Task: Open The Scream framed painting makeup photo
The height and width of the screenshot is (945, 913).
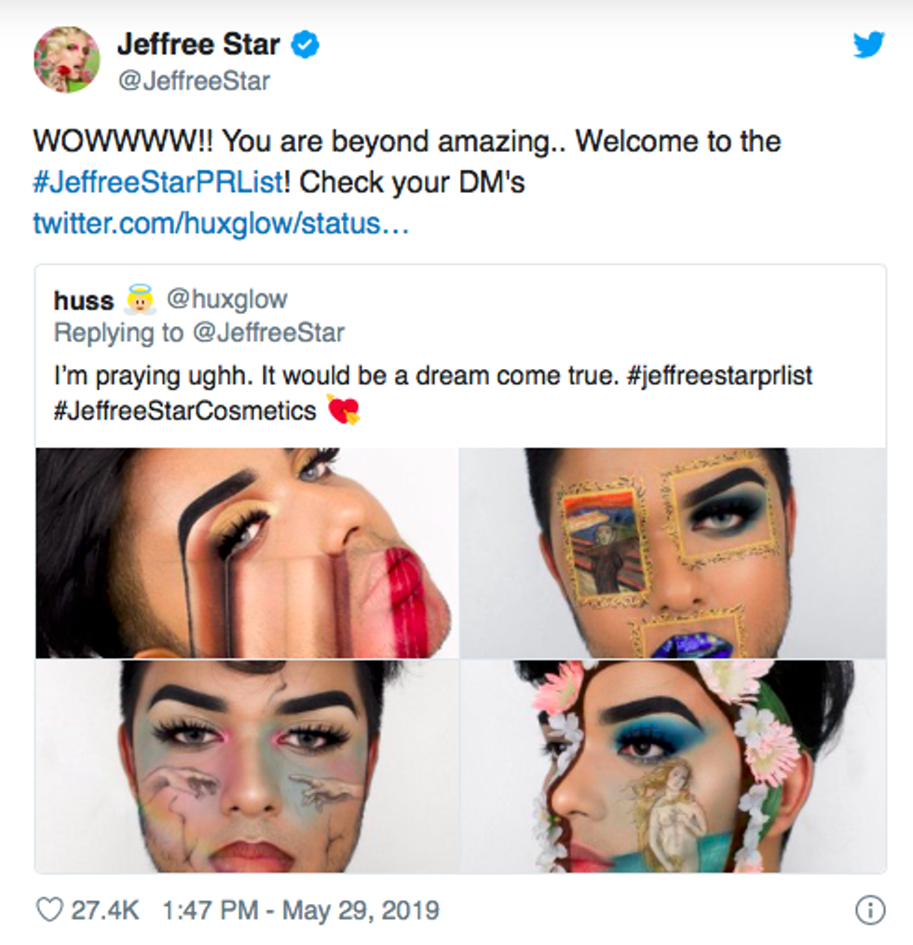Action: [673, 553]
